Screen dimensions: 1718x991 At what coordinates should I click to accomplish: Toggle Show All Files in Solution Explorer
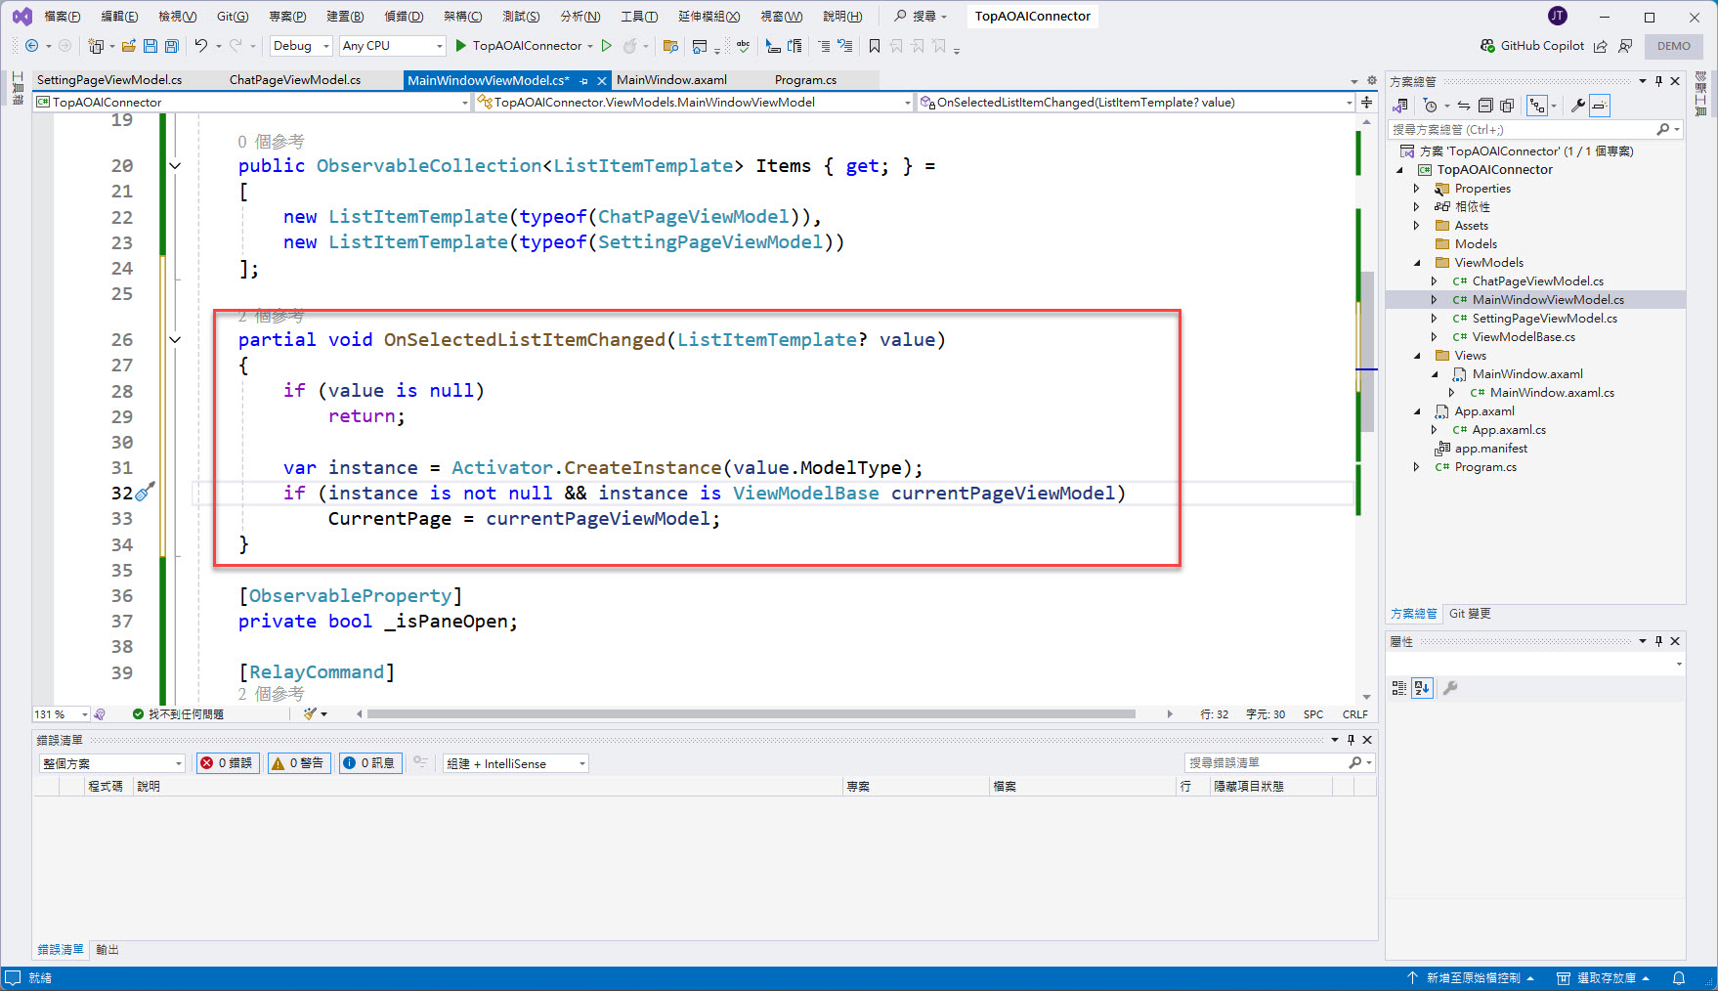pyautogui.click(x=1507, y=106)
